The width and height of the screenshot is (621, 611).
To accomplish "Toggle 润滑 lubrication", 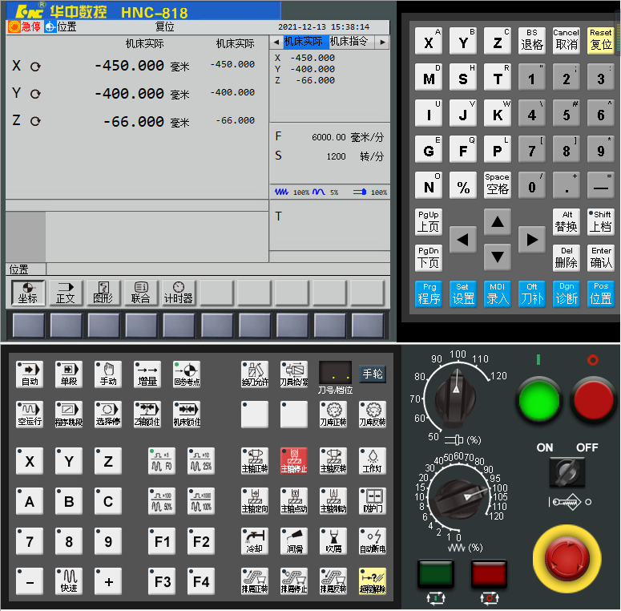I will pos(294,541).
